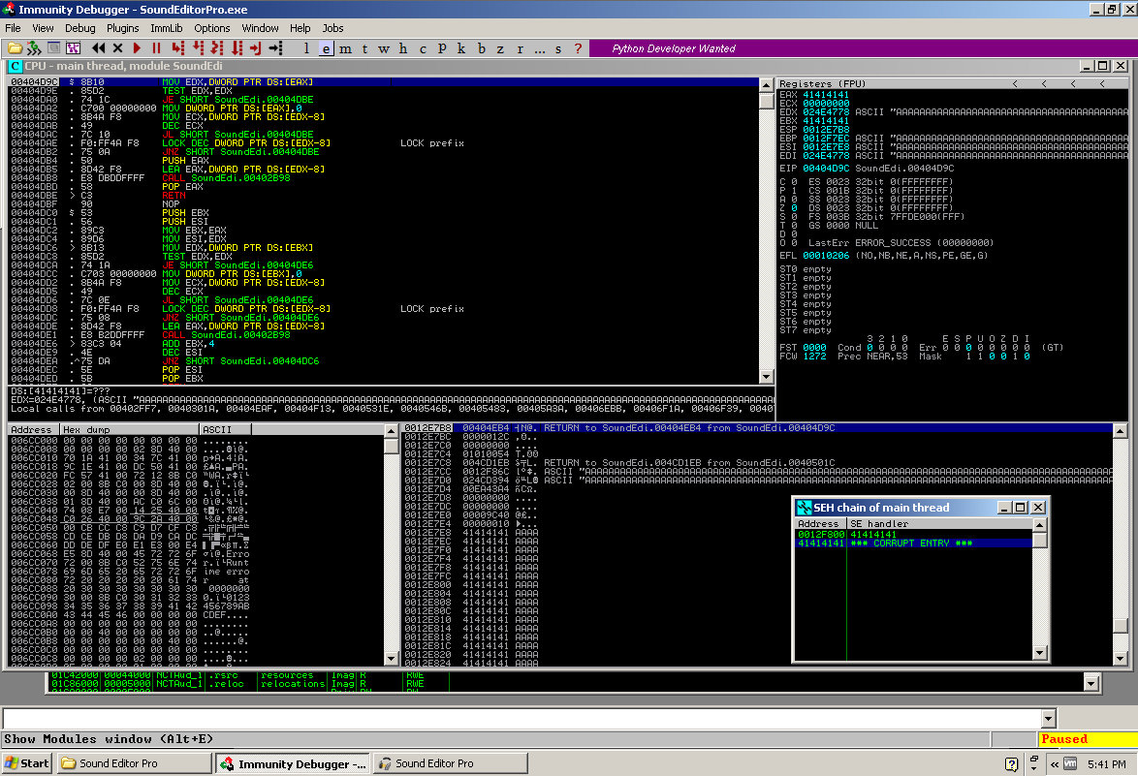This screenshot has height=776, width=1138.
Task: Click inside the command bar input field
Action: [522, 719]
